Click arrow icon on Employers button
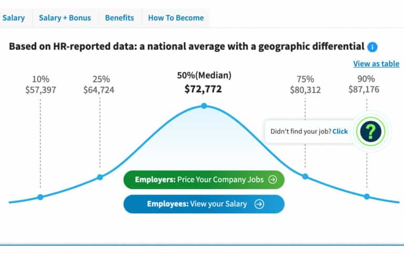Image resolution: width=404 pixels, height=253 pixels. pyautogui.click(x=272, y=179)
